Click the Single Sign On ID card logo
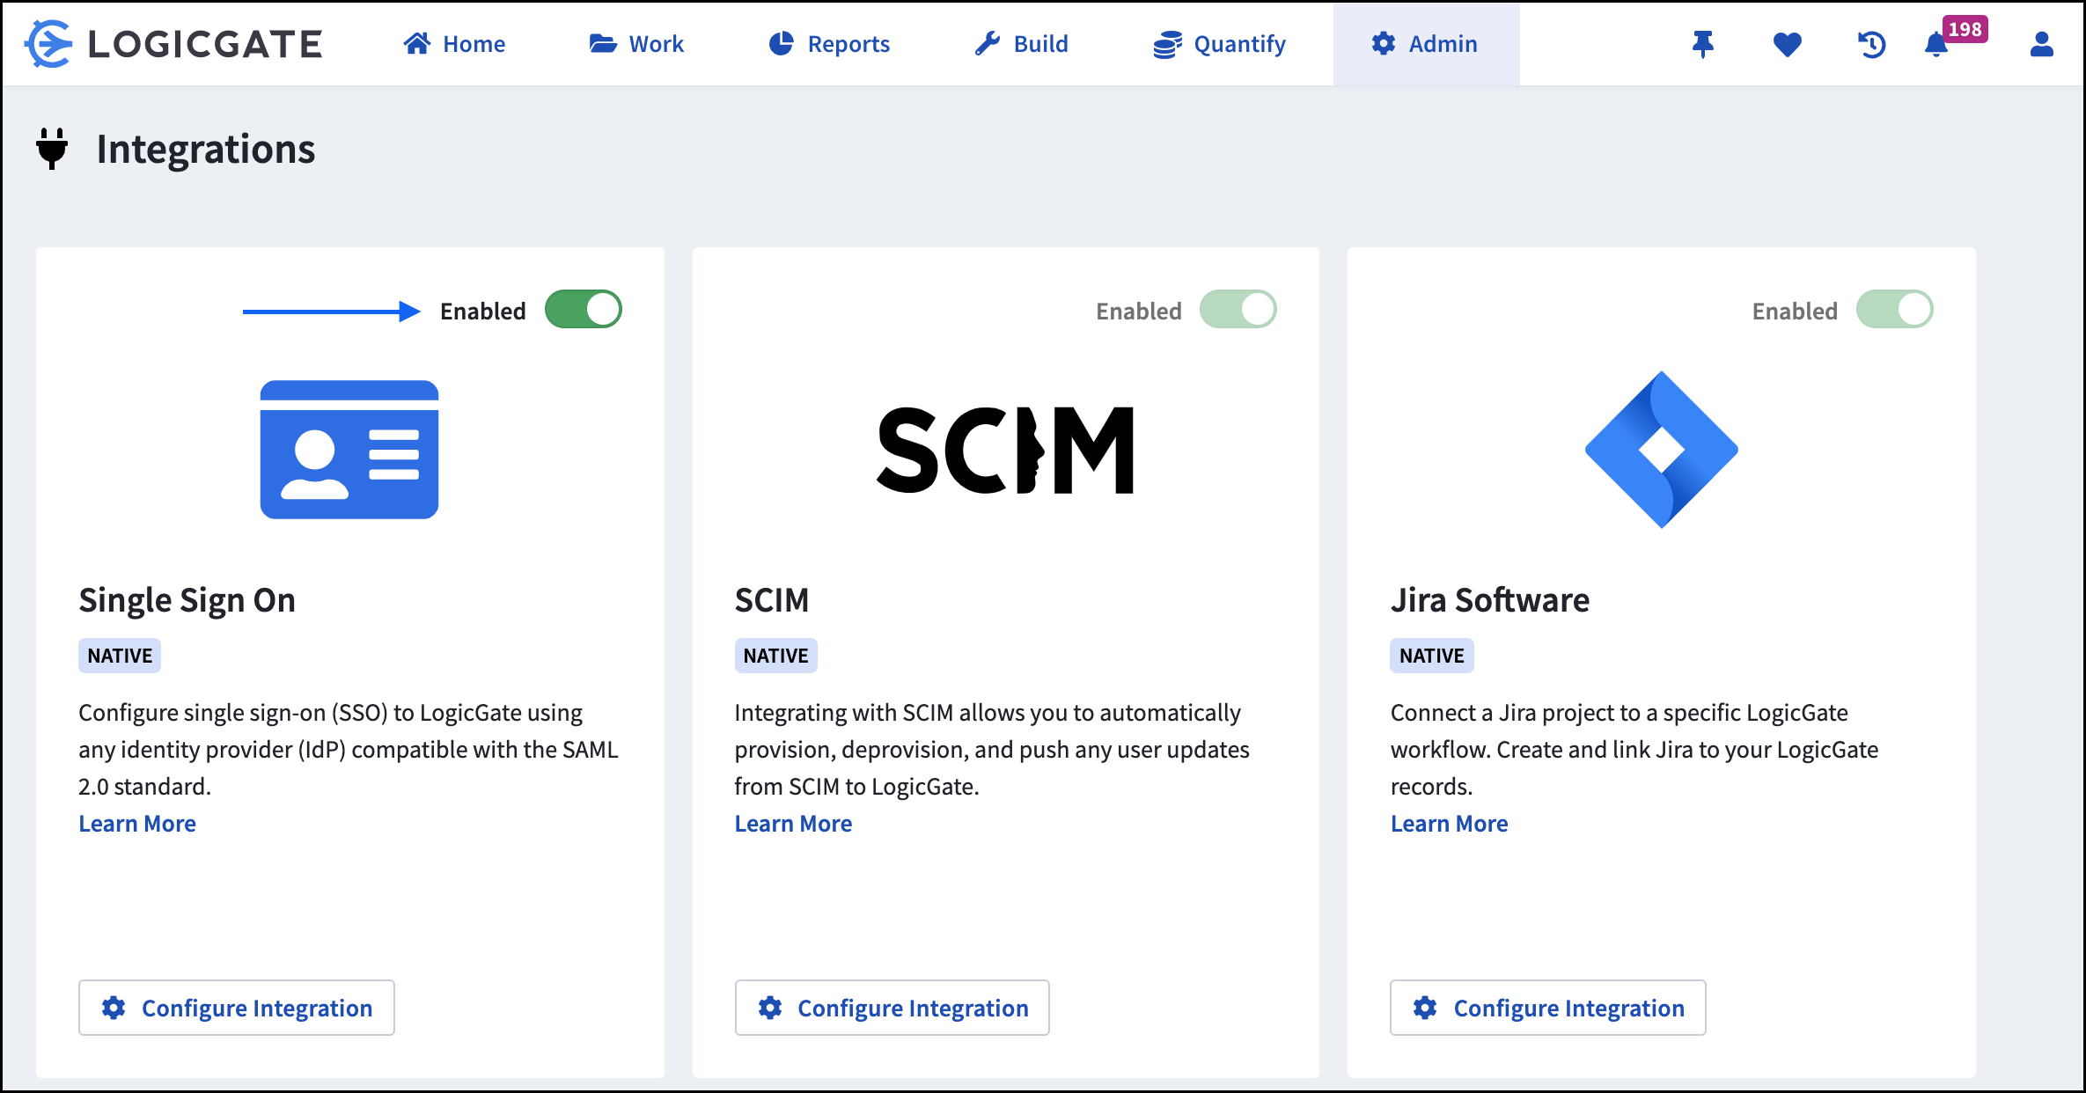2086x1093 pixels. click(349, 450)
